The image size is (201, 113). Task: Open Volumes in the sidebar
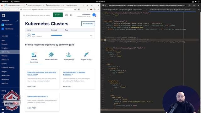point(4,56)
